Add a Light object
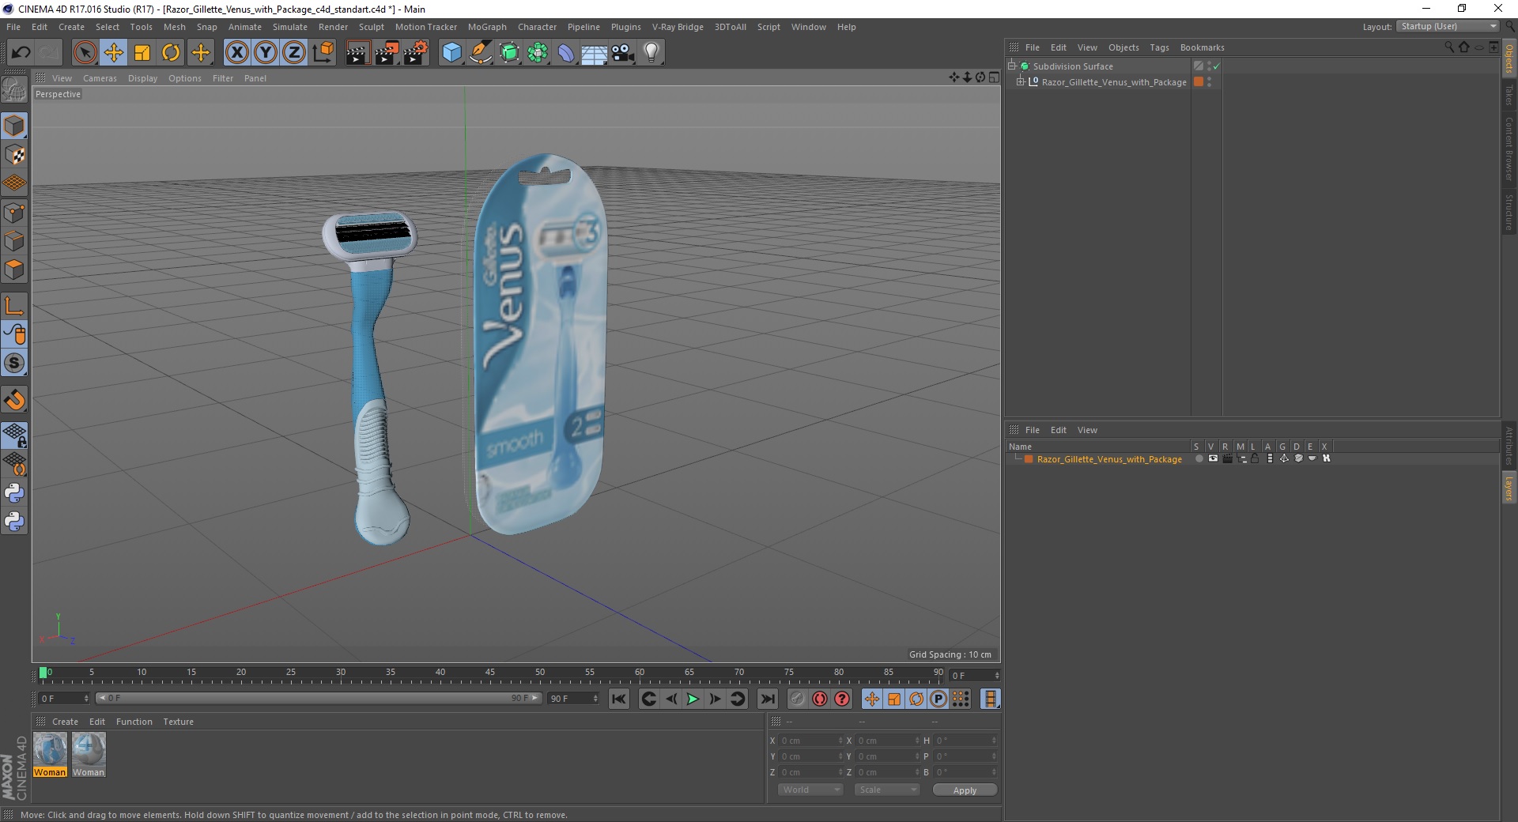Viewport: 1518px width, 822px height. pyautogui.click(x=651, y=53)
